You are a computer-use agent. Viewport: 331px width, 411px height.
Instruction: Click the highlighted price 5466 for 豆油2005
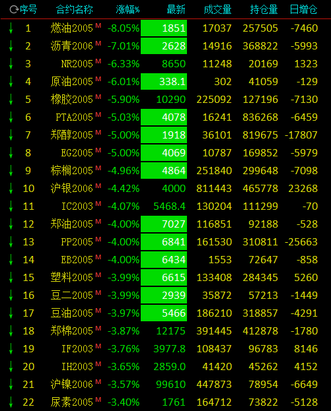click(x=164, y=313)
